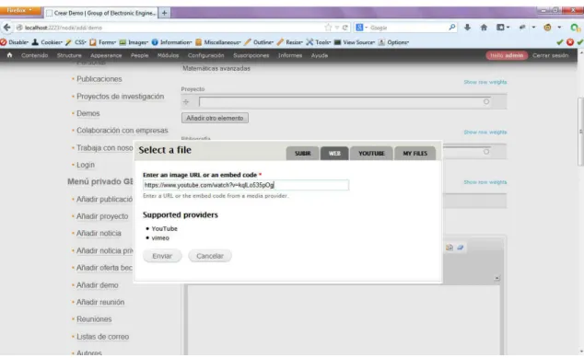Viewport: 584px width, 358px height.
Task: Open the Outline developer toolbar menu
Action: point(259,42)
